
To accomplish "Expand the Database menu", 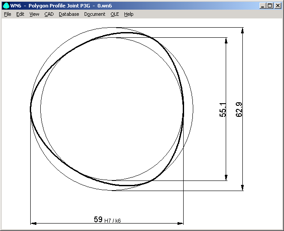I will click(69, 14).
